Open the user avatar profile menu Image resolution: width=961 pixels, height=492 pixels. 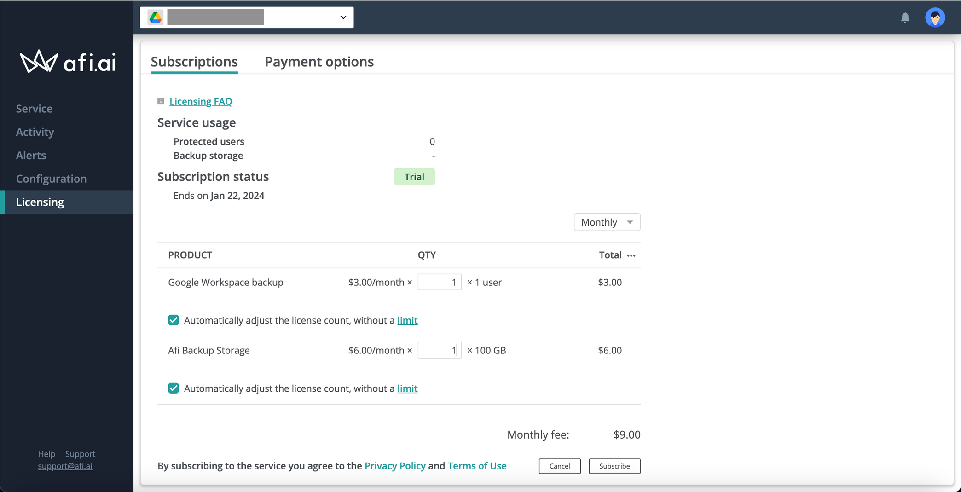pos(935,18)
